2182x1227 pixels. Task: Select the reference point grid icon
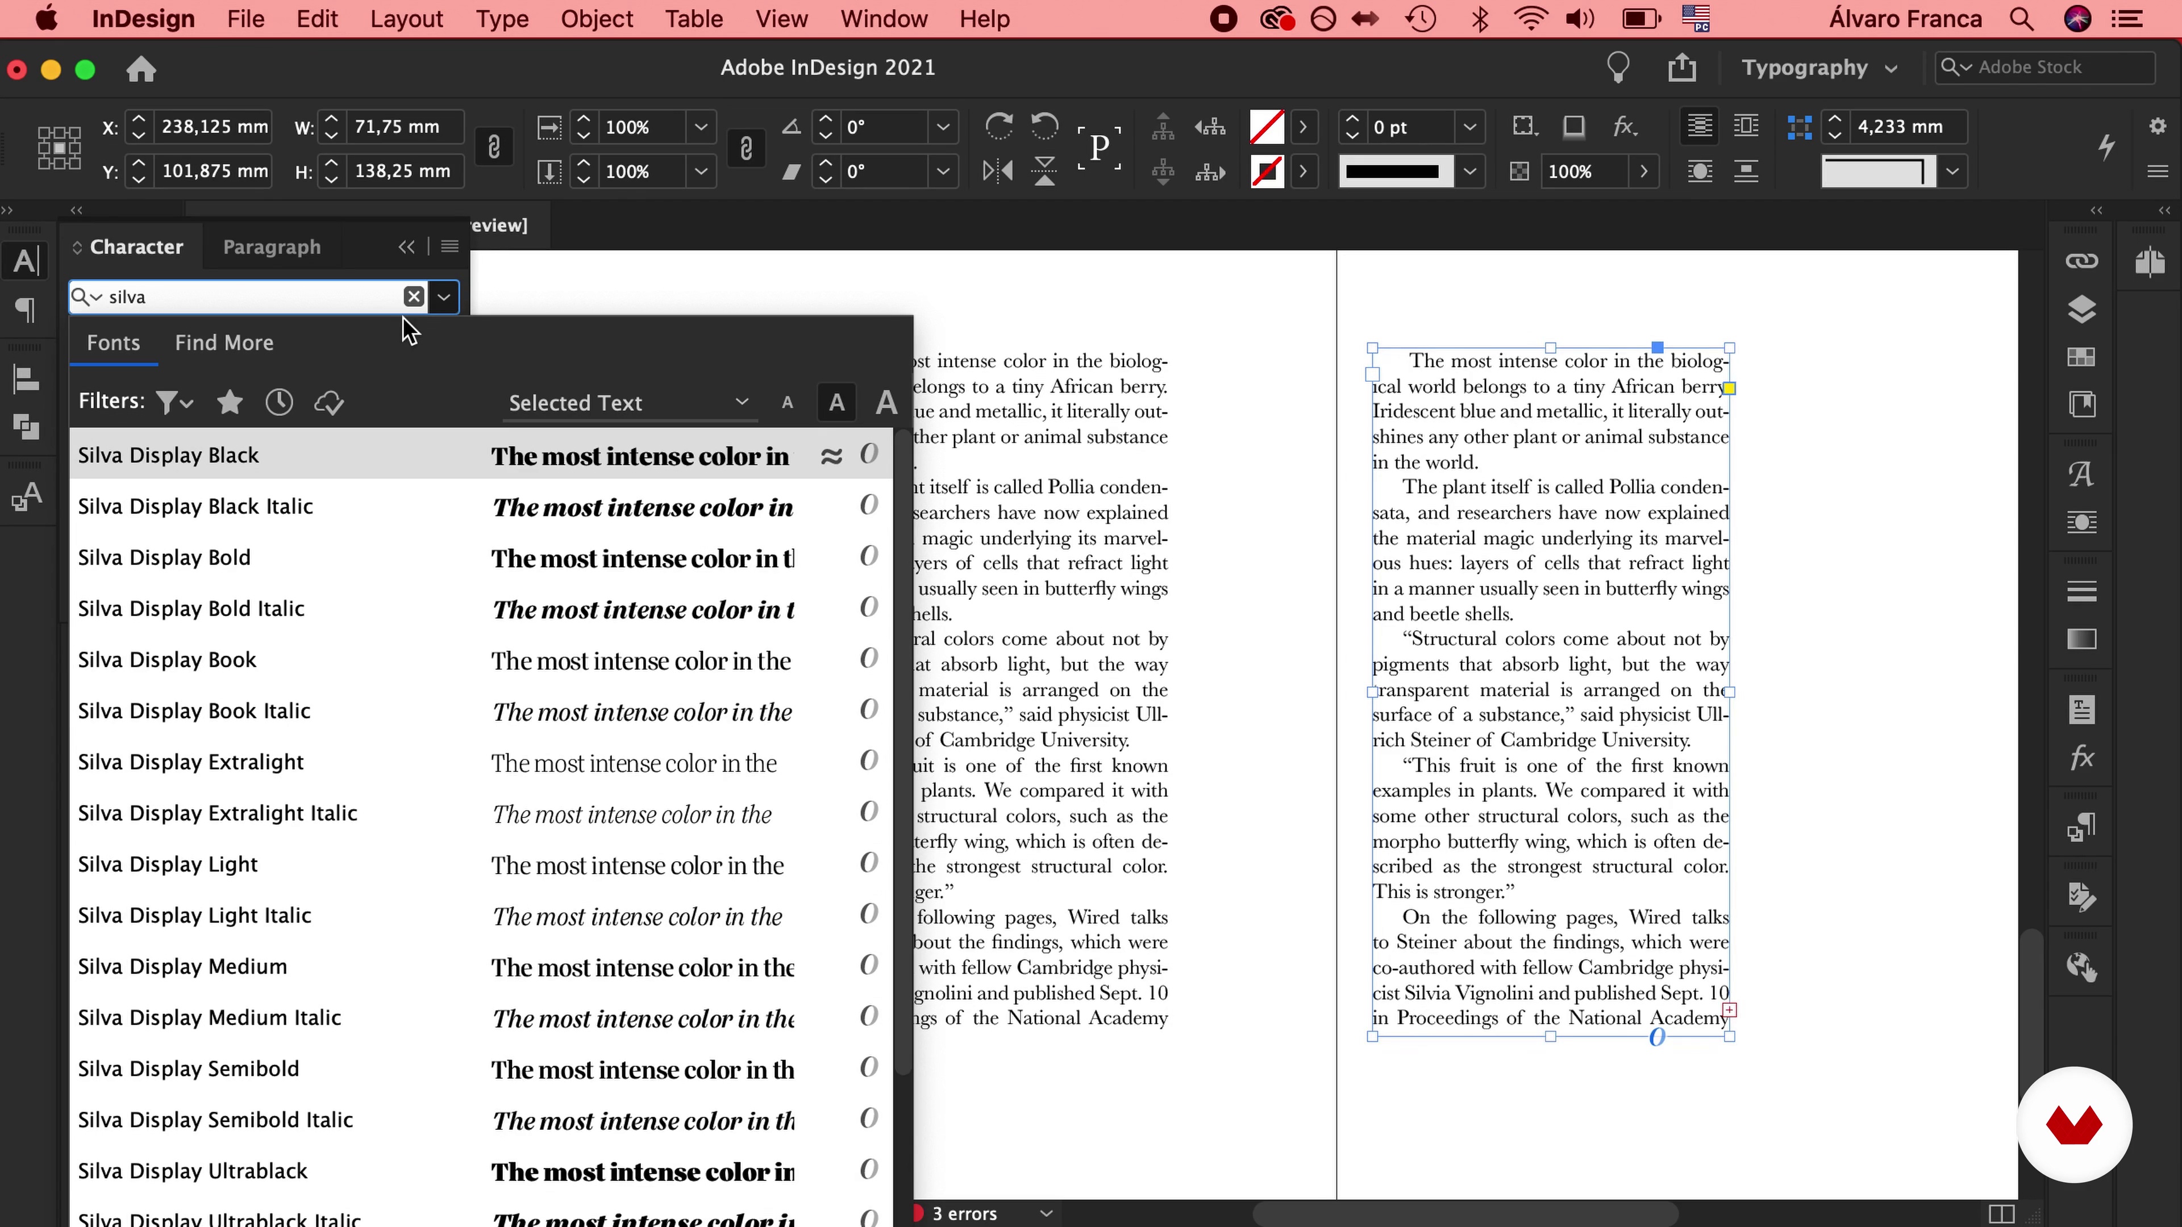(59, 148)
